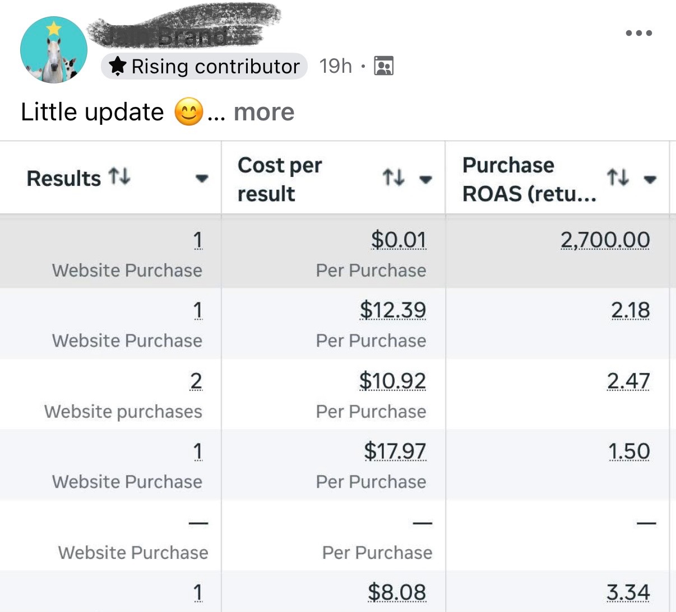The width and height of the screenshot is (676, 612).
Task: Sort by Purchase ROAS arrows
Action: pyautogui.click(x=617, y=178)
